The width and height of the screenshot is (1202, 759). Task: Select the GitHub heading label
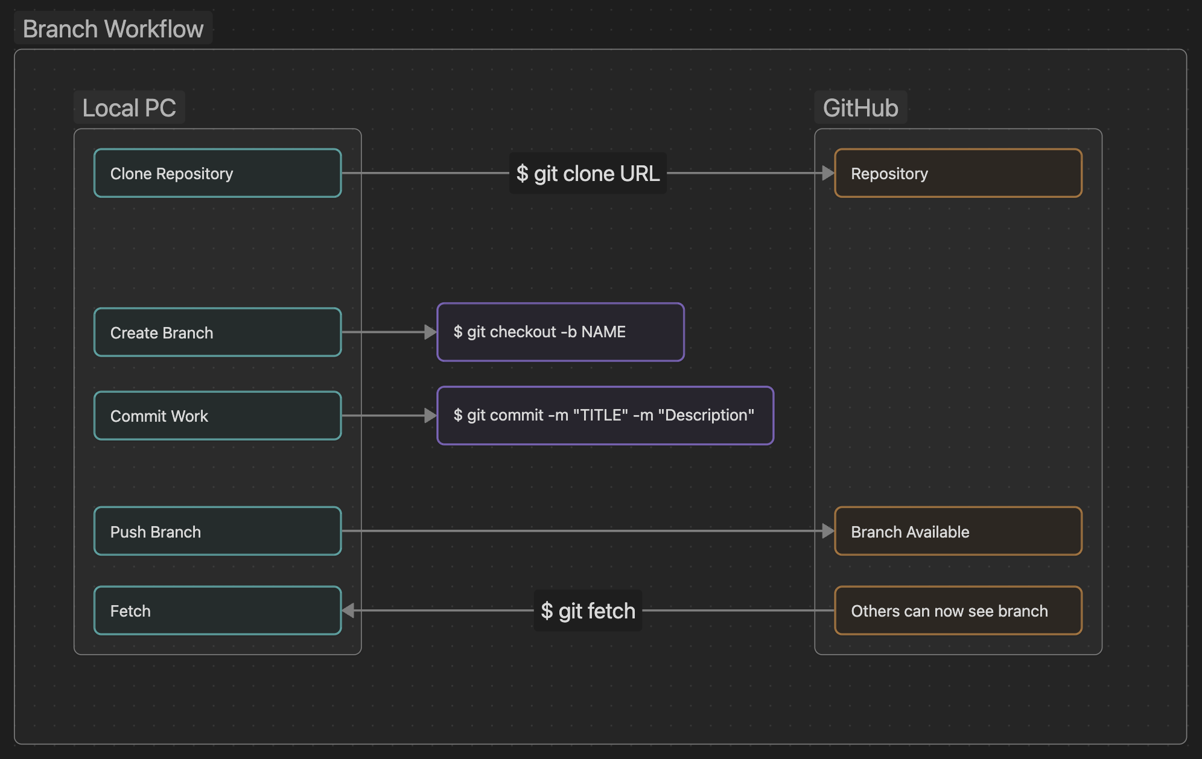[860, 107]
